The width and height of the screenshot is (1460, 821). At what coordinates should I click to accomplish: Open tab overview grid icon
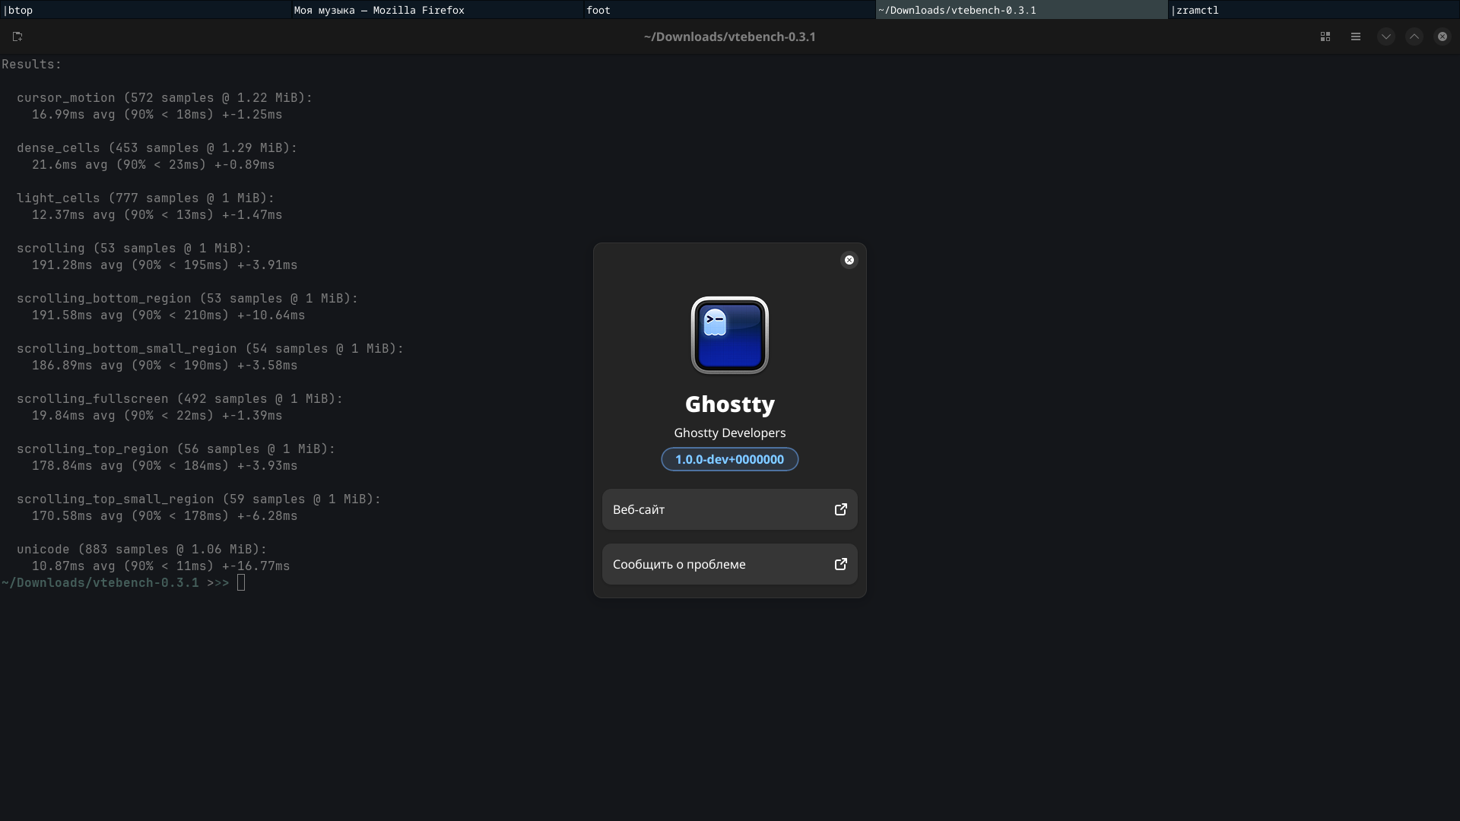(x=1325, y=36)
